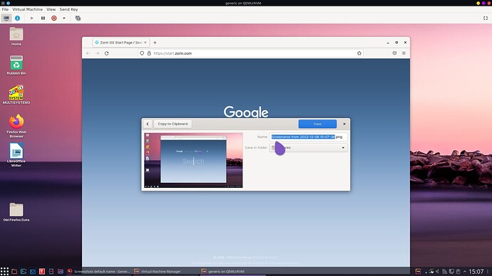
Task: Open the network tray icon
Action: click(x=445, y=272)
